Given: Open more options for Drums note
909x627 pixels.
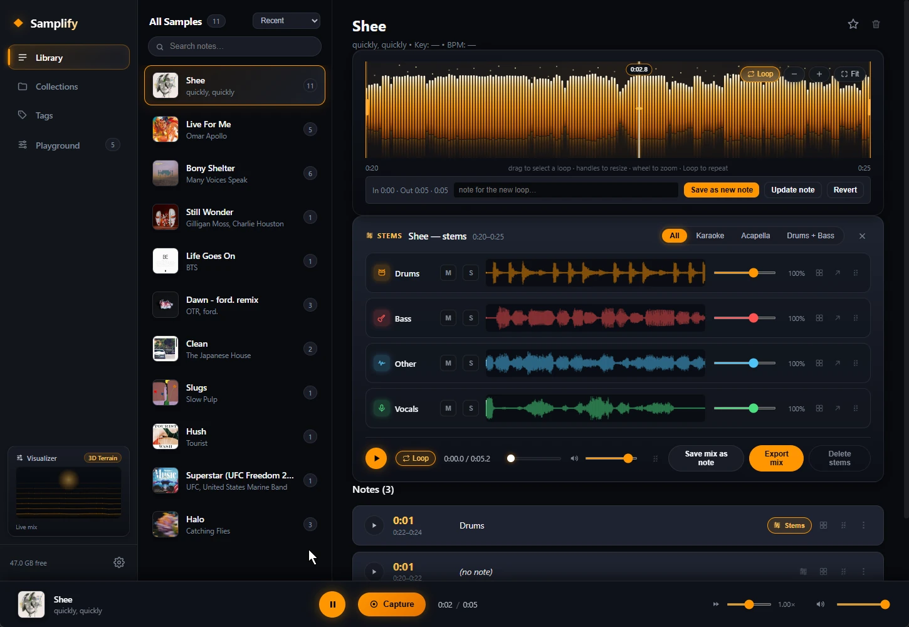Looking at the screenshot, I should click(863, 525).
